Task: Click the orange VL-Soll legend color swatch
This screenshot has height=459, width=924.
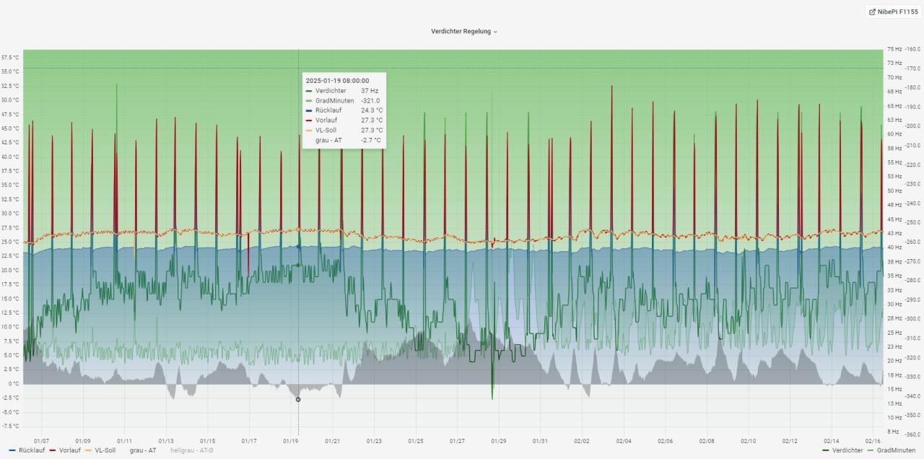Action: [89, 450]
